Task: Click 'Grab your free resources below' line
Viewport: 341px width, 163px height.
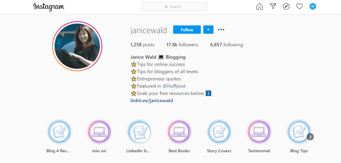Action: pyautogui.click(x=171, y=94)
